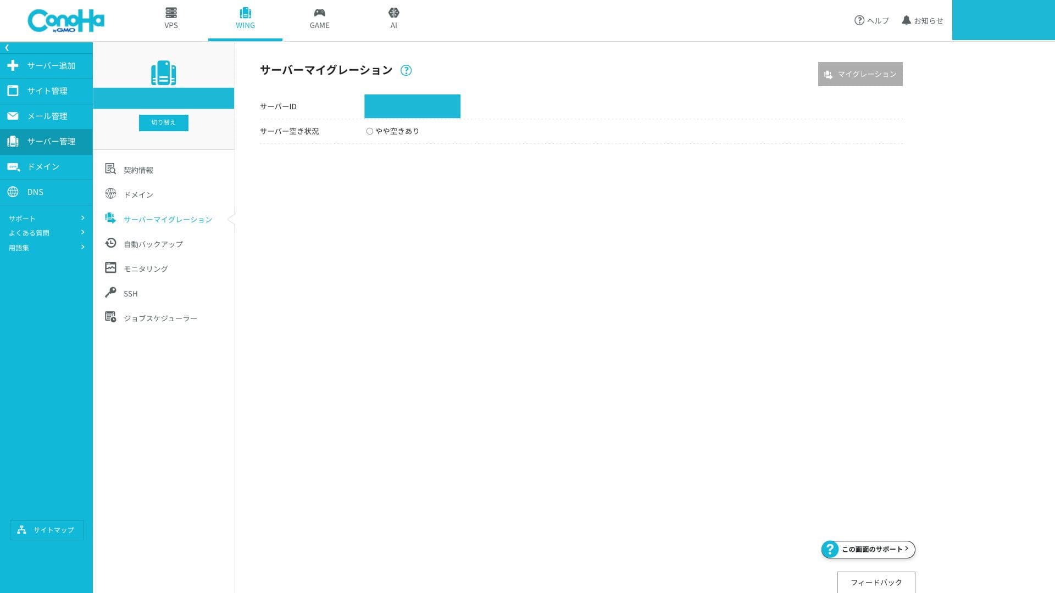
Task: Open メール管理 envelope item
Action: (47, 116)
